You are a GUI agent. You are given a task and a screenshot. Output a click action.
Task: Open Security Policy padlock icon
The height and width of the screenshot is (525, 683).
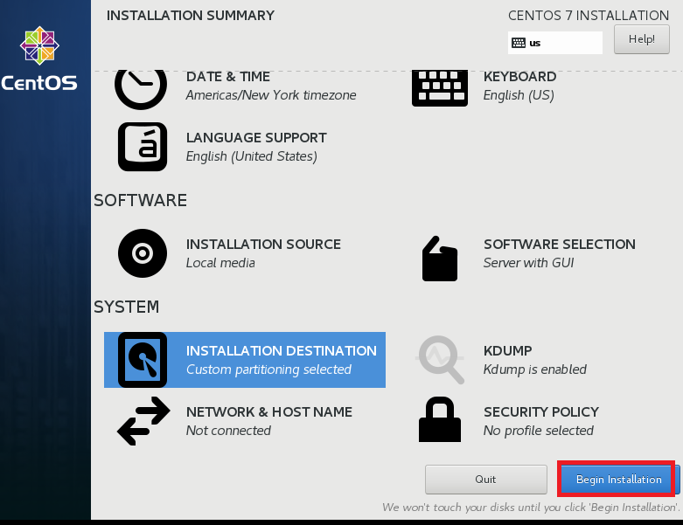pyautogui.click(x=440, y=419)
